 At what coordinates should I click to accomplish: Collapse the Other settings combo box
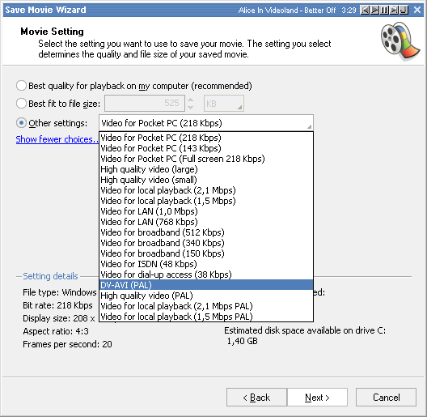point(206,123)
